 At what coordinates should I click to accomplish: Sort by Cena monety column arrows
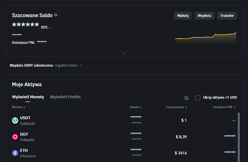186,107
